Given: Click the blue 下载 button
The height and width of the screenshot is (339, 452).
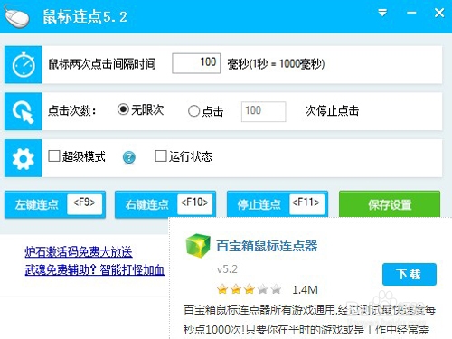Looking at the screenshot, I should click(410, 274).
